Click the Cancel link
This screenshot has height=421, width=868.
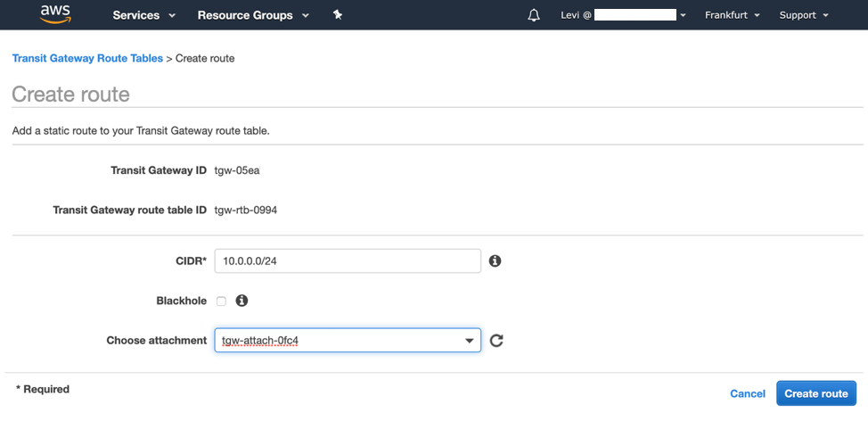pos(748,394)
